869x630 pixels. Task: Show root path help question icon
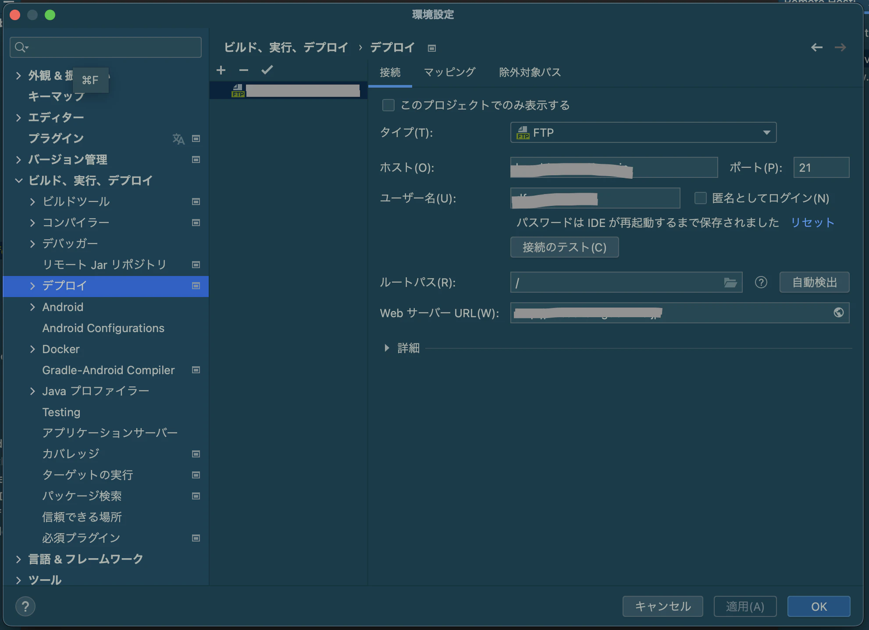click(761, 283)
